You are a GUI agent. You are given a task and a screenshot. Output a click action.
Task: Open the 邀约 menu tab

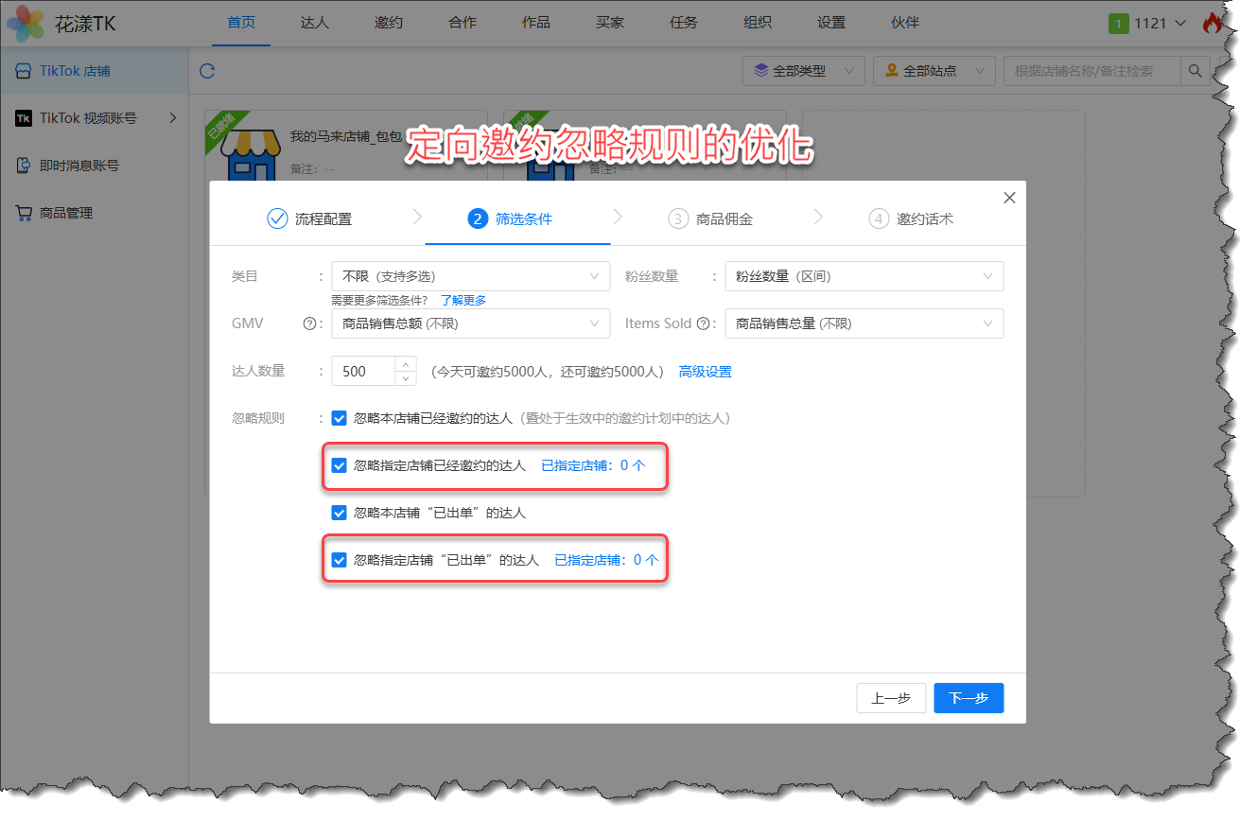(x=388, y=23)
